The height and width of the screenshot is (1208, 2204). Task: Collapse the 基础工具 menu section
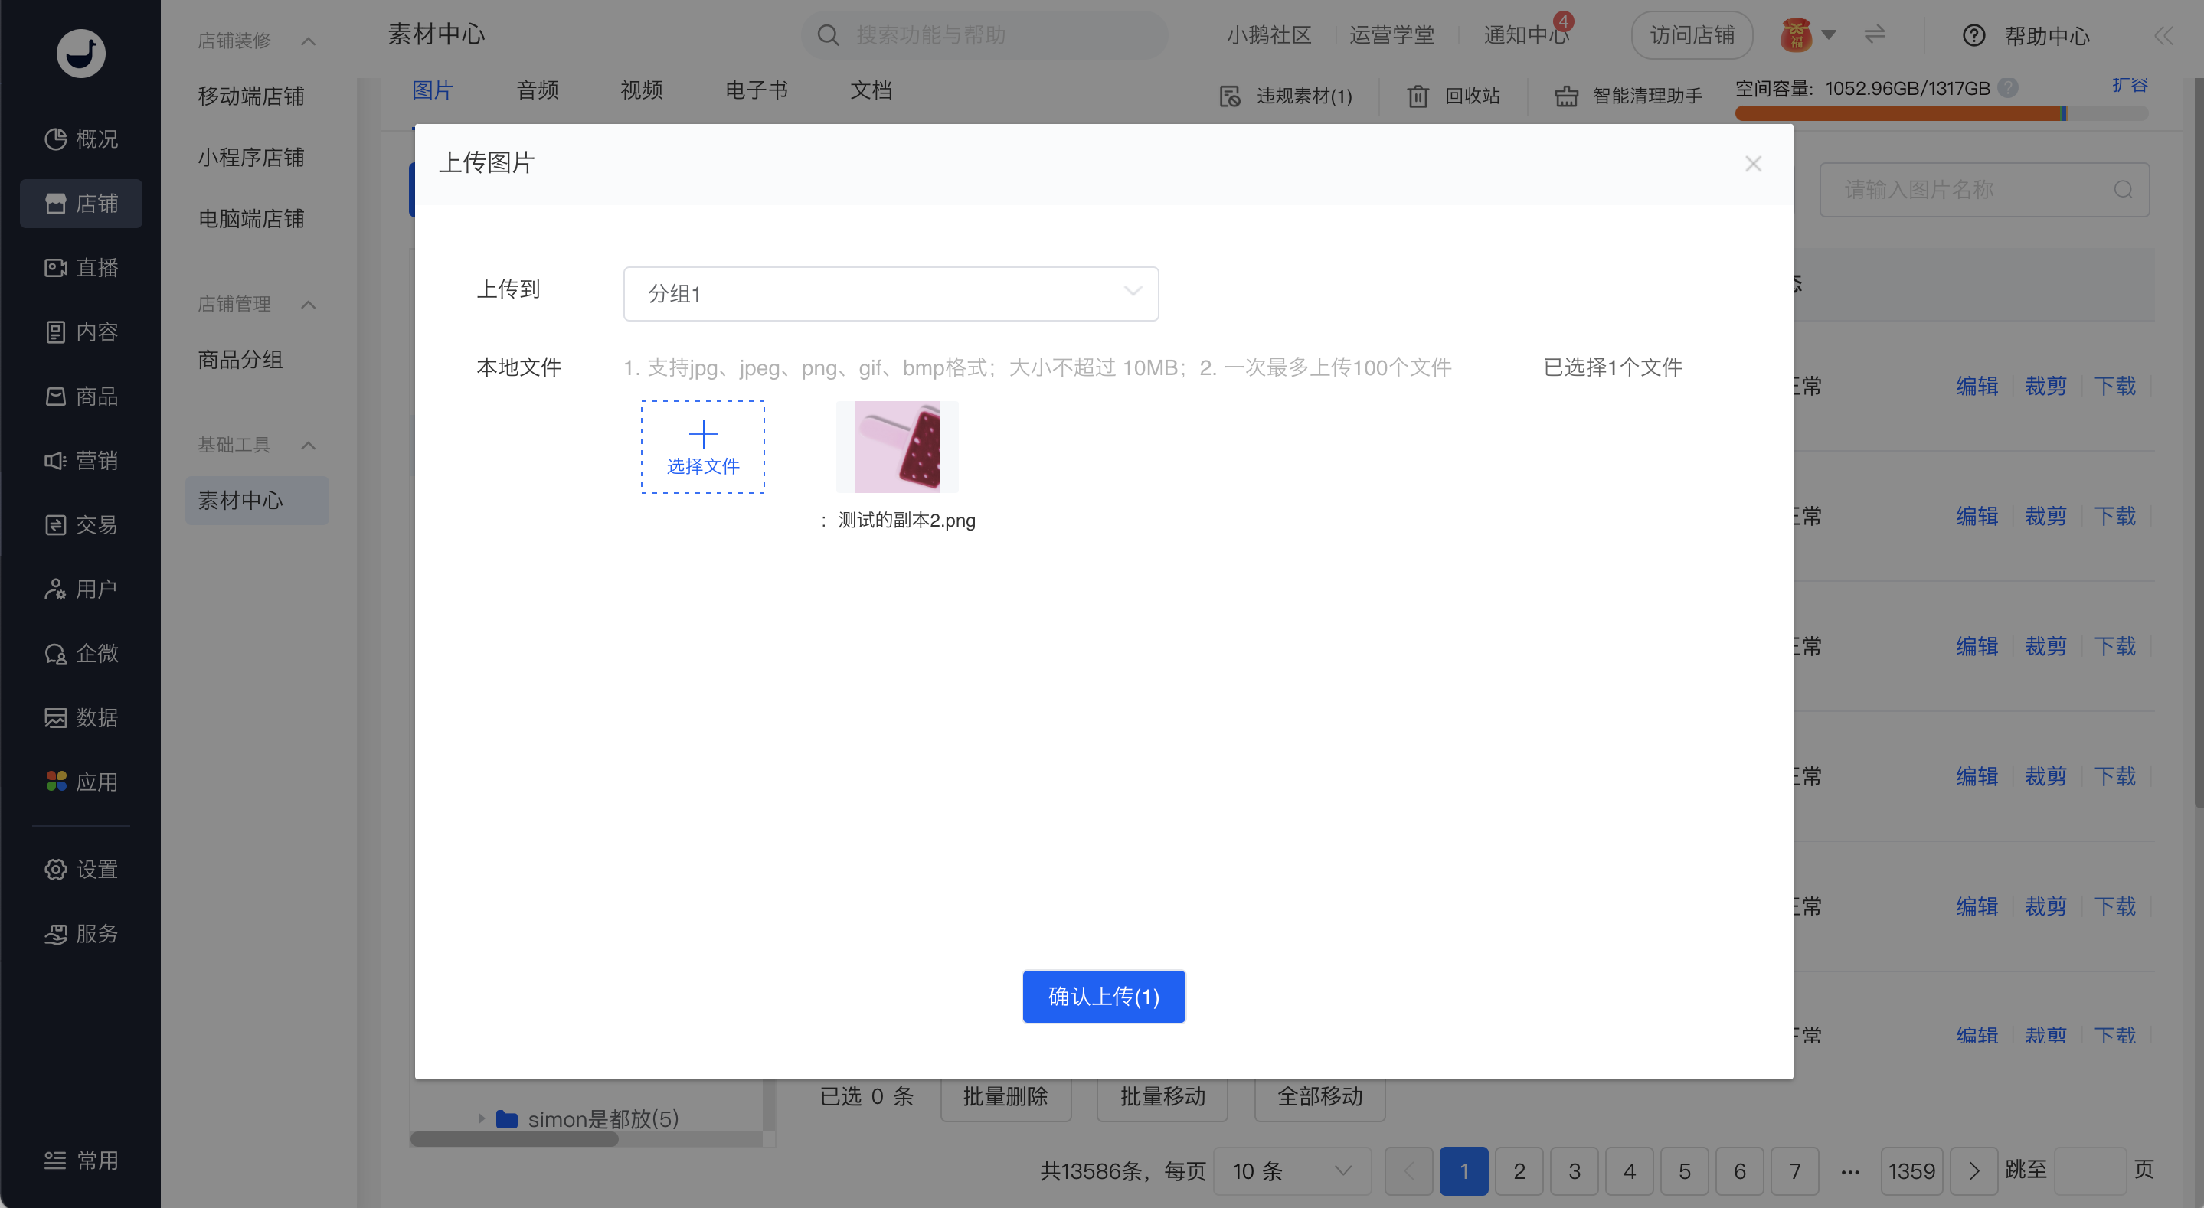tap(308, 445)
